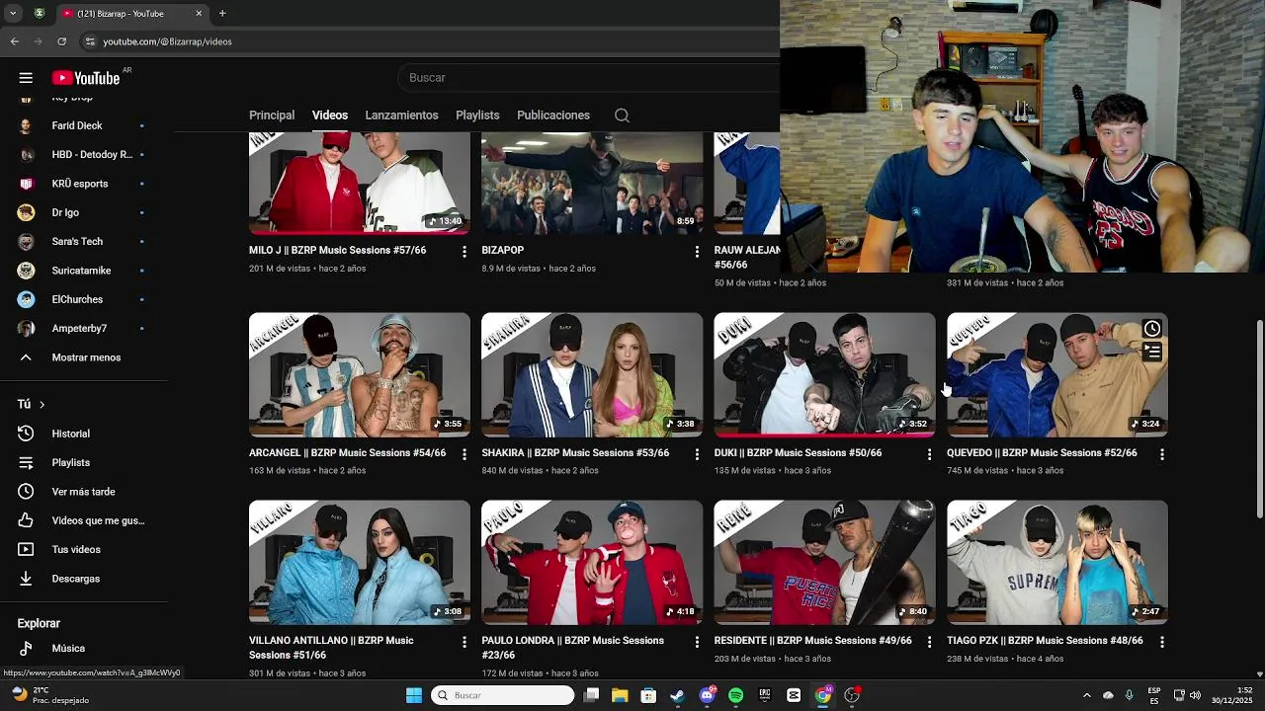Reload the page in Chrome

tap(61, 41)
